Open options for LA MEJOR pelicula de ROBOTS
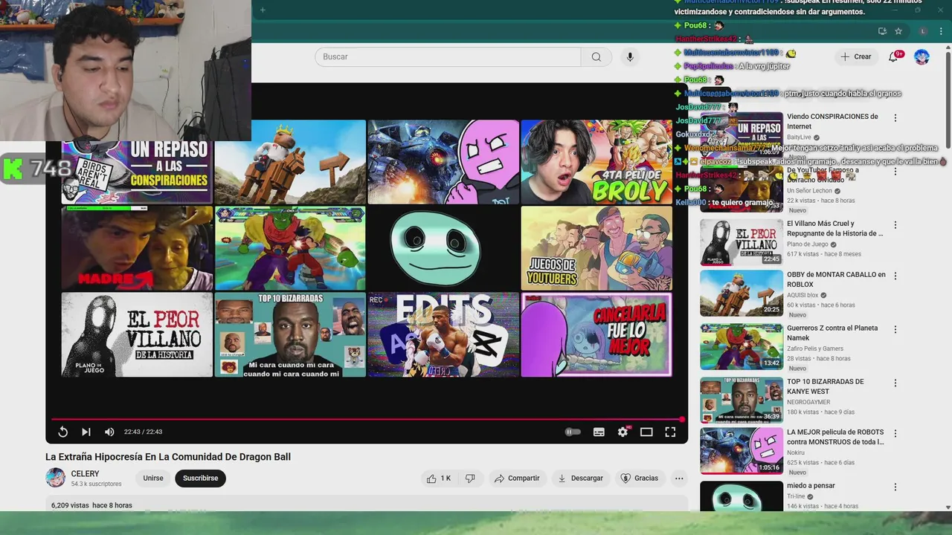The image size is (952, 535). [x=895, y=434]
